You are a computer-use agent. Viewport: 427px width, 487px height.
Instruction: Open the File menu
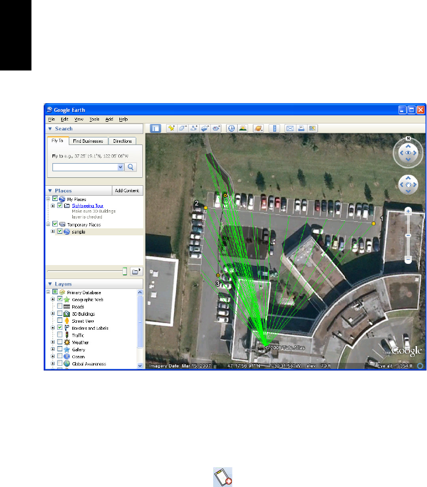[51, 119]
